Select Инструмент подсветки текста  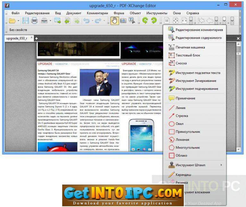pos(194,73)
